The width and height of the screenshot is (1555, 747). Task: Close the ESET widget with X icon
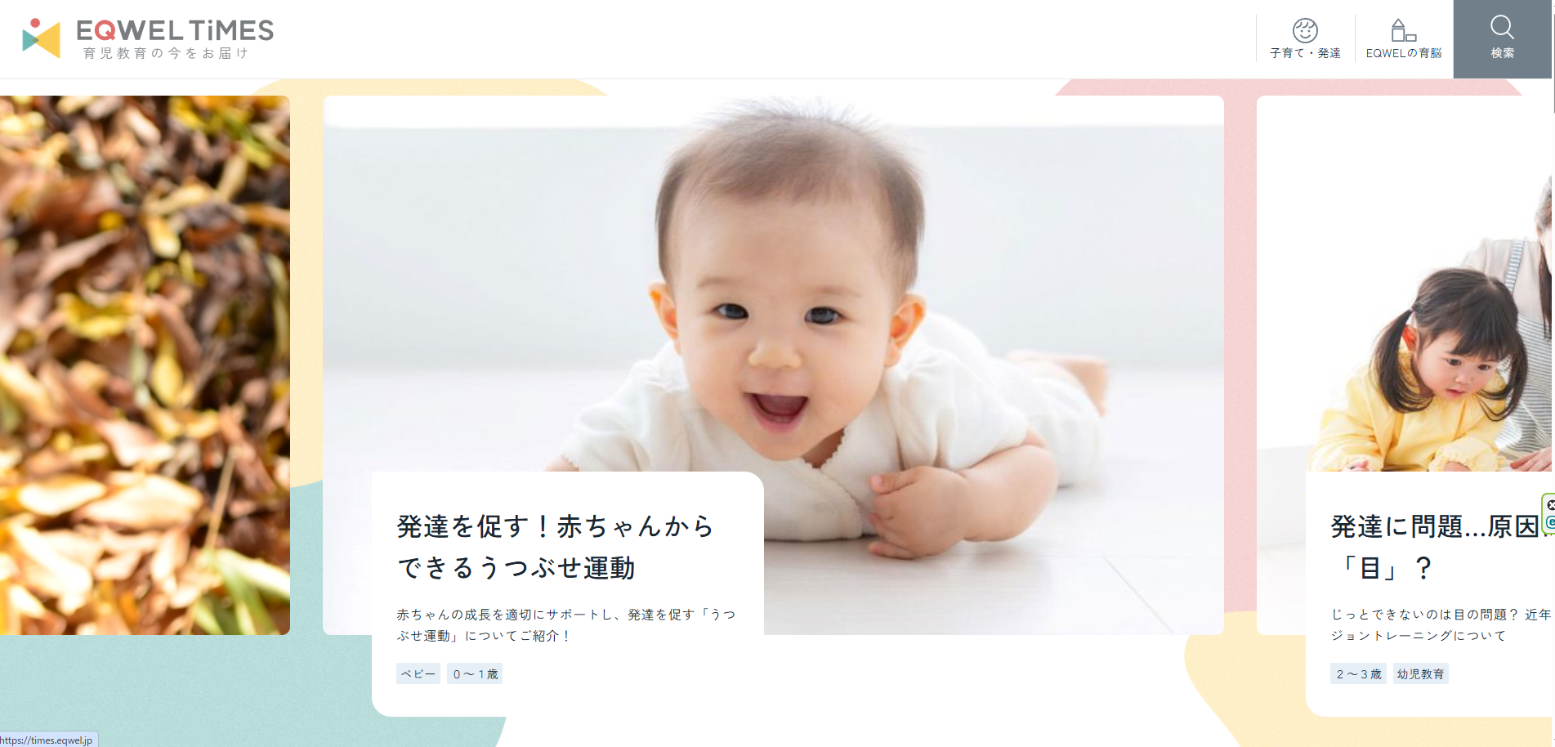pyautogui.click(x=1551, y=505)
